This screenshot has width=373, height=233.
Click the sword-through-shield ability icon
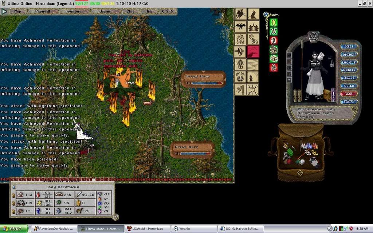click(x=240, y=52)
